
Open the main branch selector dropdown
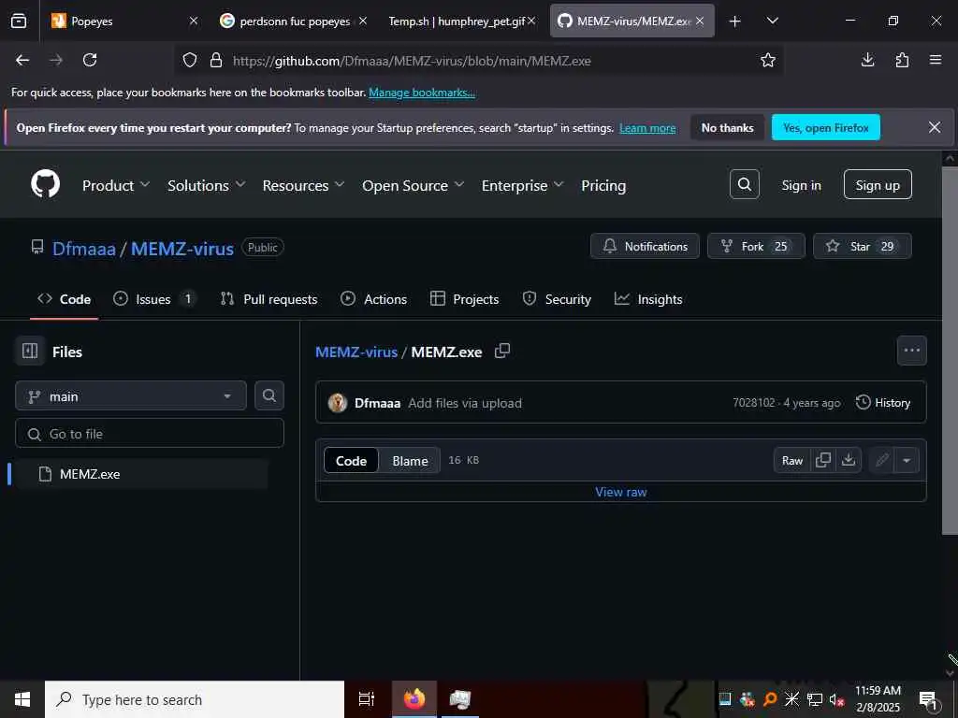click(x=131, y=396)
